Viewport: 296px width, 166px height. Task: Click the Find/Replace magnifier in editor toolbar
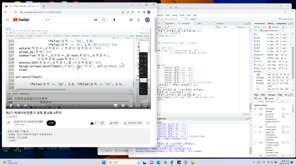(165, 27)
